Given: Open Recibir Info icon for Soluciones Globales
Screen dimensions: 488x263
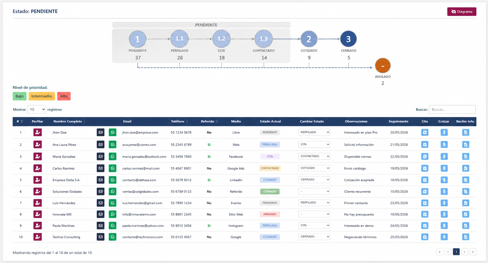Looking at the screenshot, I should tap(466, 191).
